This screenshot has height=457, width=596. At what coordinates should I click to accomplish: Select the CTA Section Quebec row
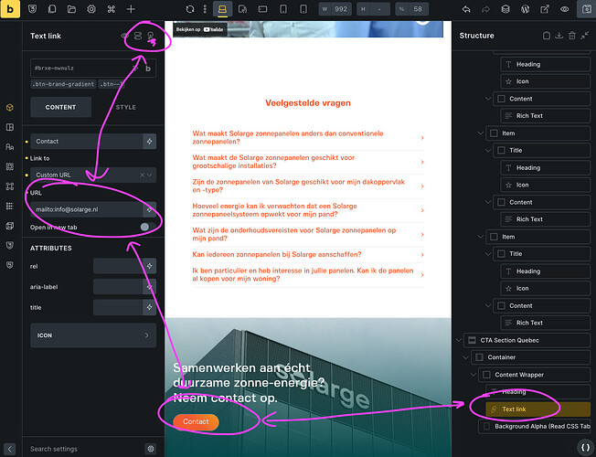pyautogui.click(x=527, y=340)
